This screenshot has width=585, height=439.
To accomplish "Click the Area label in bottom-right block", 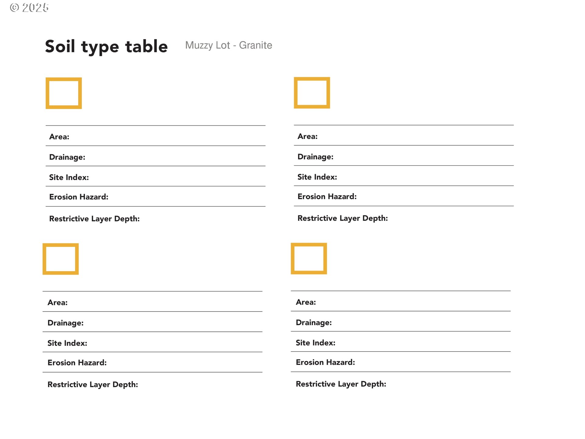I will tap(306, 302).
